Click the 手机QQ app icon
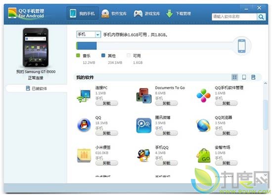 pos(143,155)
